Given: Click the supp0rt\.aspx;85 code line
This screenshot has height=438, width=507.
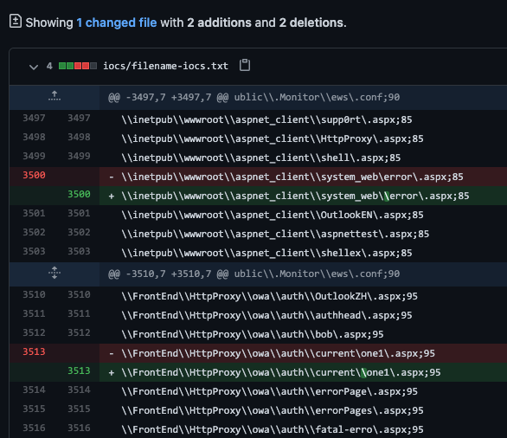Looking at the screenshot, I should click(x=267, y=119).
